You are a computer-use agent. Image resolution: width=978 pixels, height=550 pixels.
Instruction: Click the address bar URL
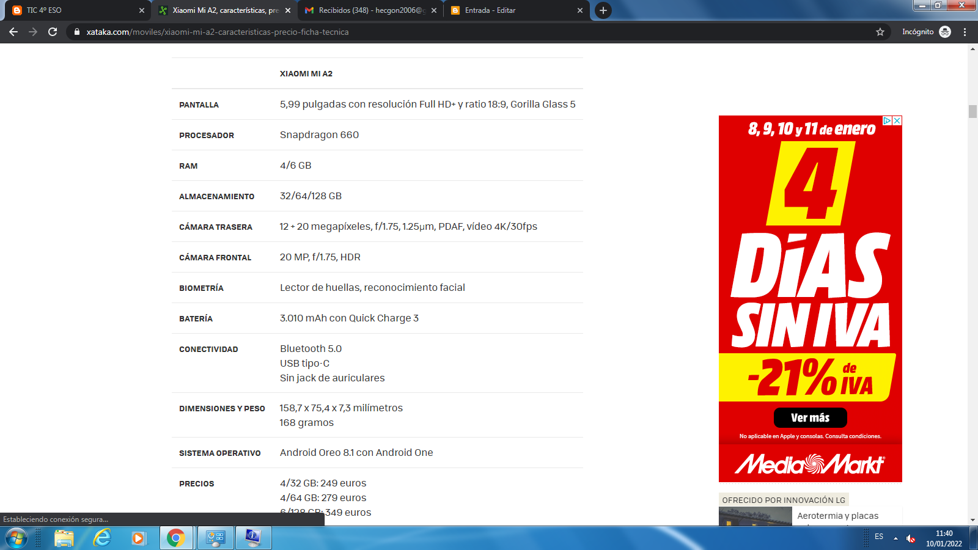[218, 32]
